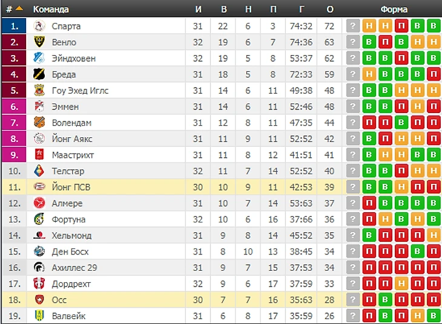Click the question mark icon in Спарта row
The width and height of the screenshot is (442, 324).
(x=352, y=26)
